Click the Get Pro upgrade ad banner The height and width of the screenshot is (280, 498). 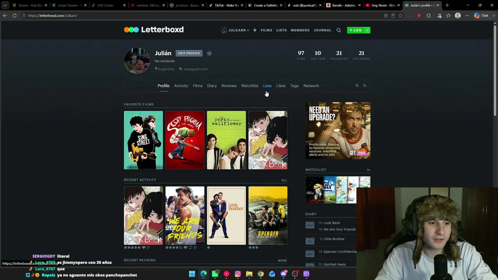338,131
